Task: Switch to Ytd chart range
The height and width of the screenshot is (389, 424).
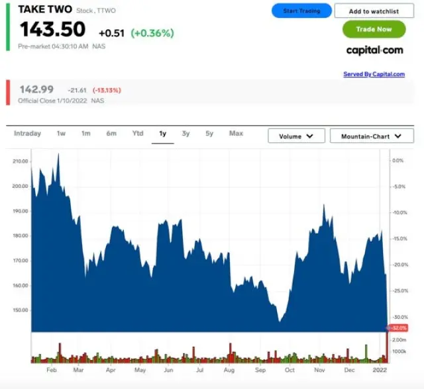Action: coord(137,134)
